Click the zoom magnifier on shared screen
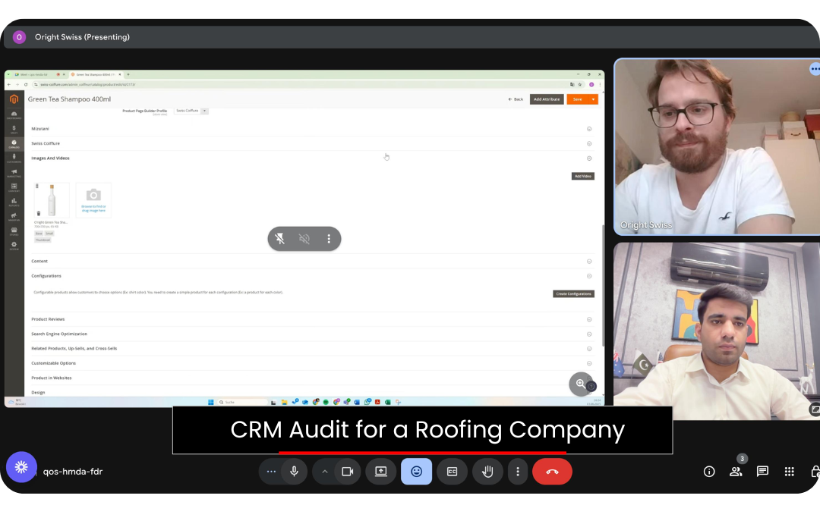This screenshot has width=820, height=505. point(581,384)
